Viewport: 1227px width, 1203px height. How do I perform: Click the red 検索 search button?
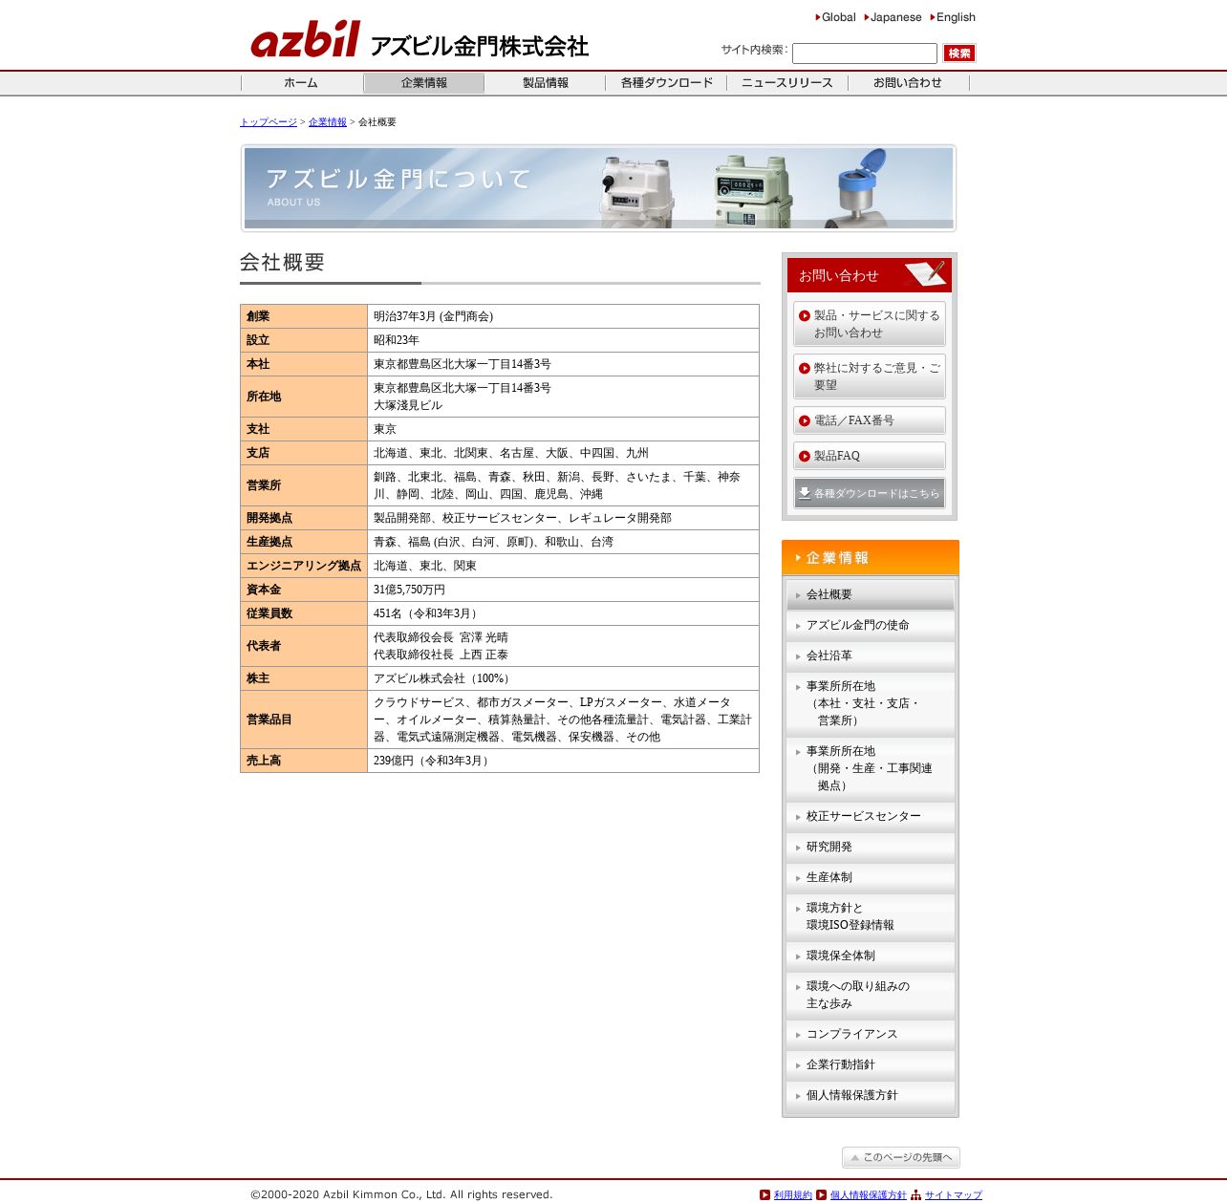pyautogui.click(x=959, y=54)
